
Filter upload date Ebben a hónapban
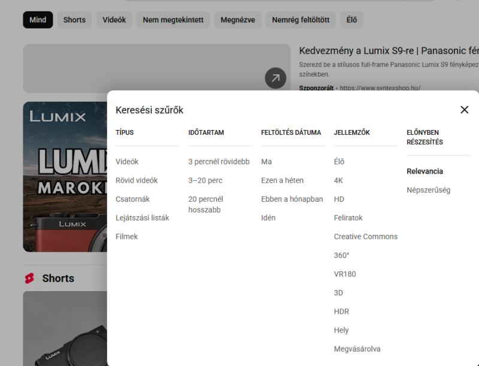292,199
